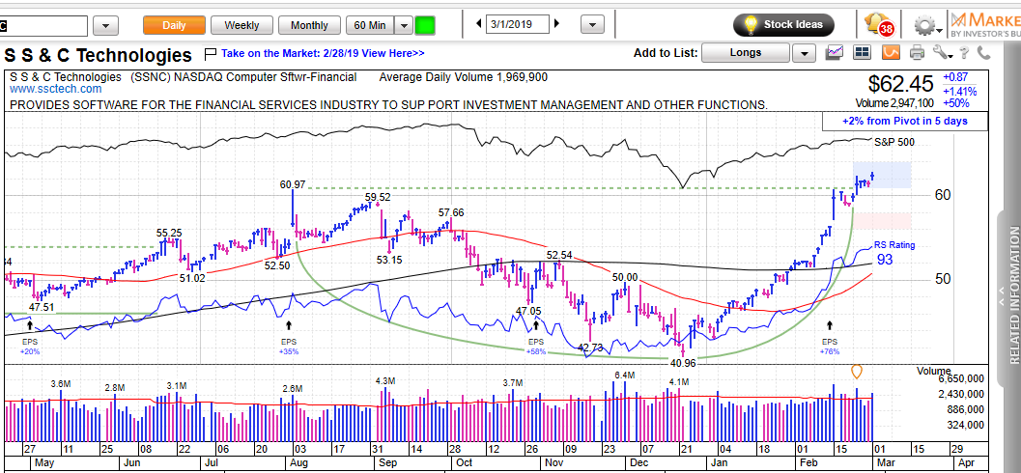Click the 3/1/2019 date field

[x=517, y=25]
